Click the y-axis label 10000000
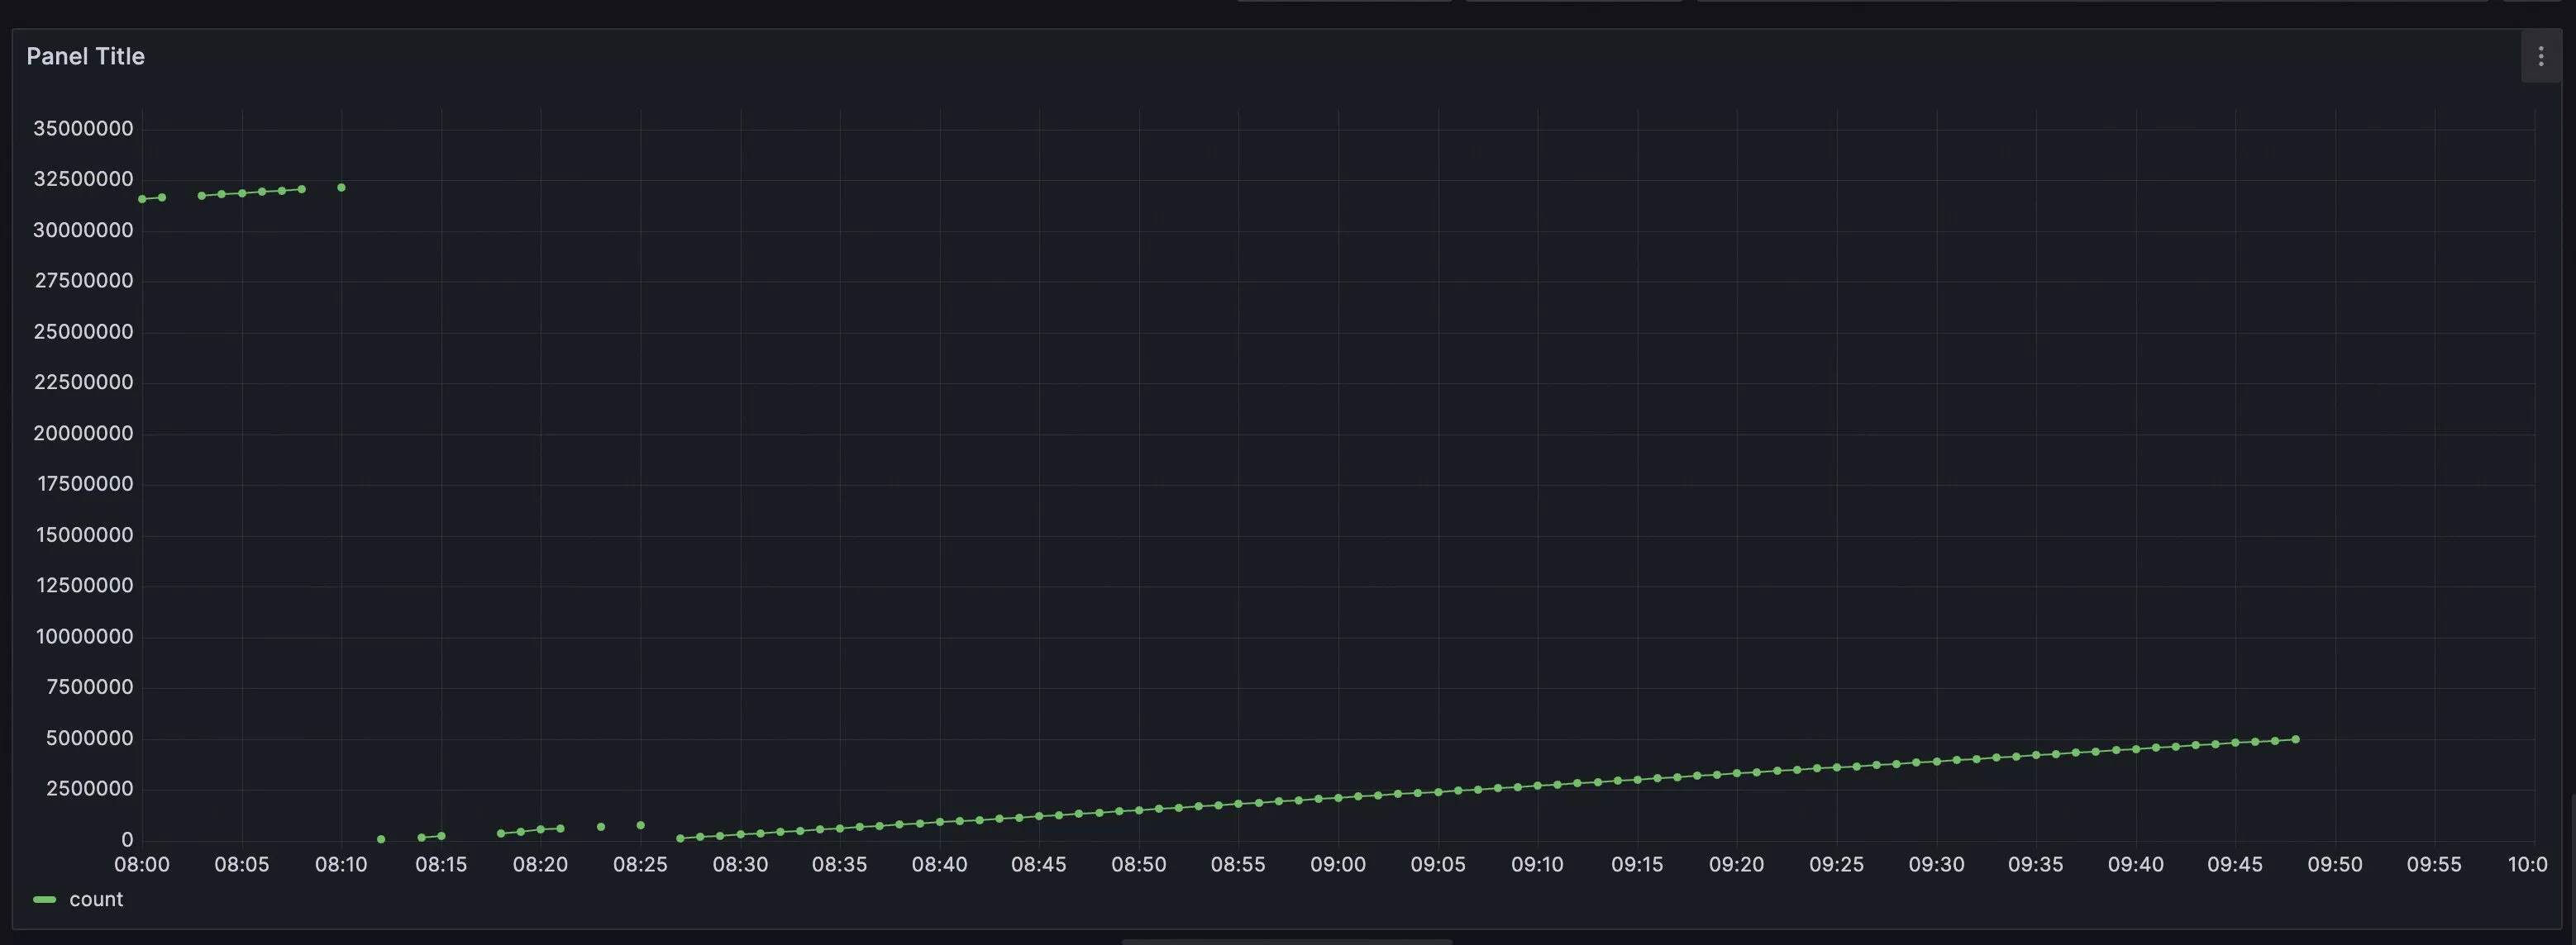Screen dimensions: 2576x945 tap(85, 636)
